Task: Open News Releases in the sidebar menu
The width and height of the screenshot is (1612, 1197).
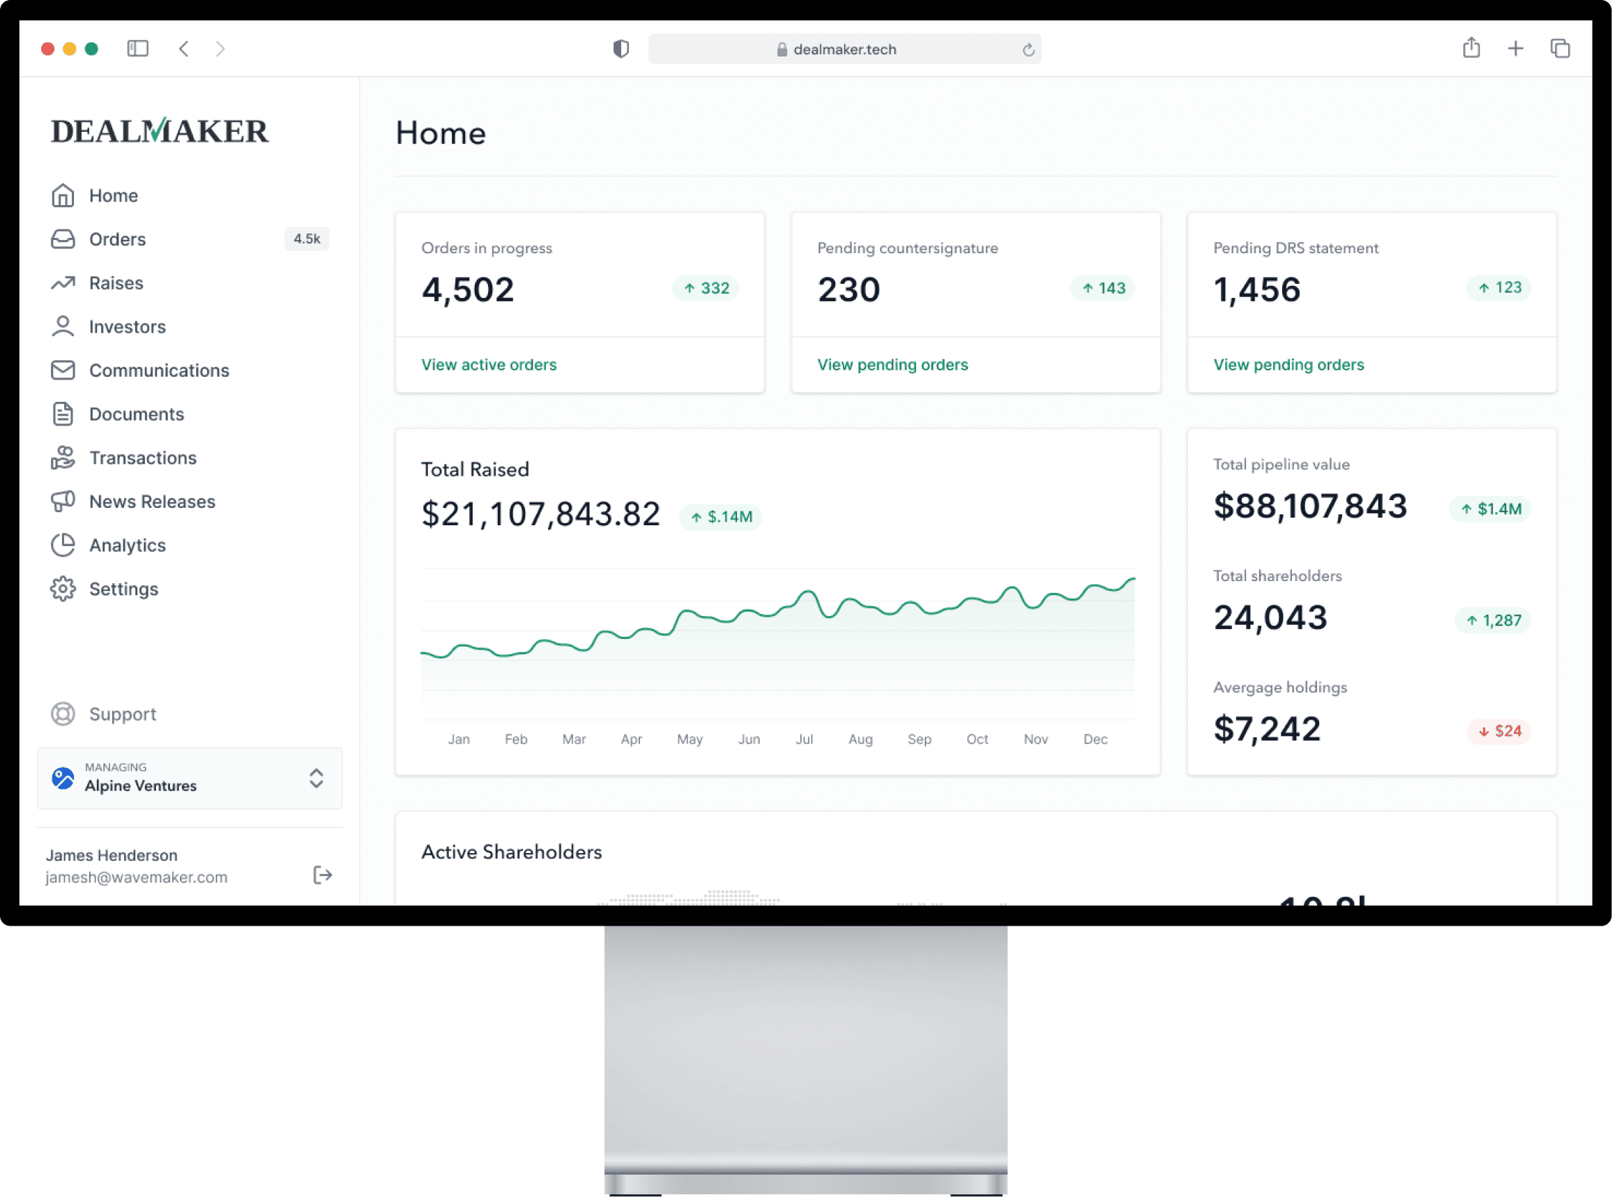Action: 153,502
